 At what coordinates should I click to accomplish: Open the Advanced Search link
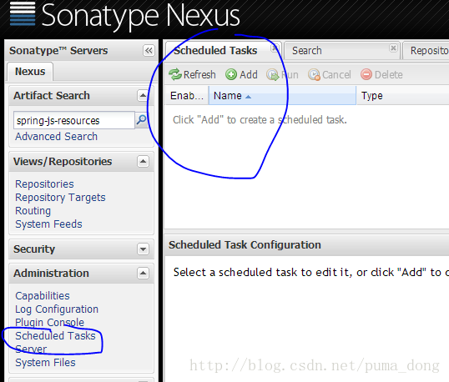point(57,137)
